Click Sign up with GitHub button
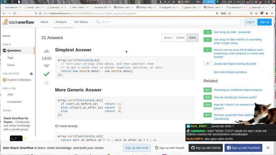The height and width of the screenshot is (155, 276). [206, 148]
